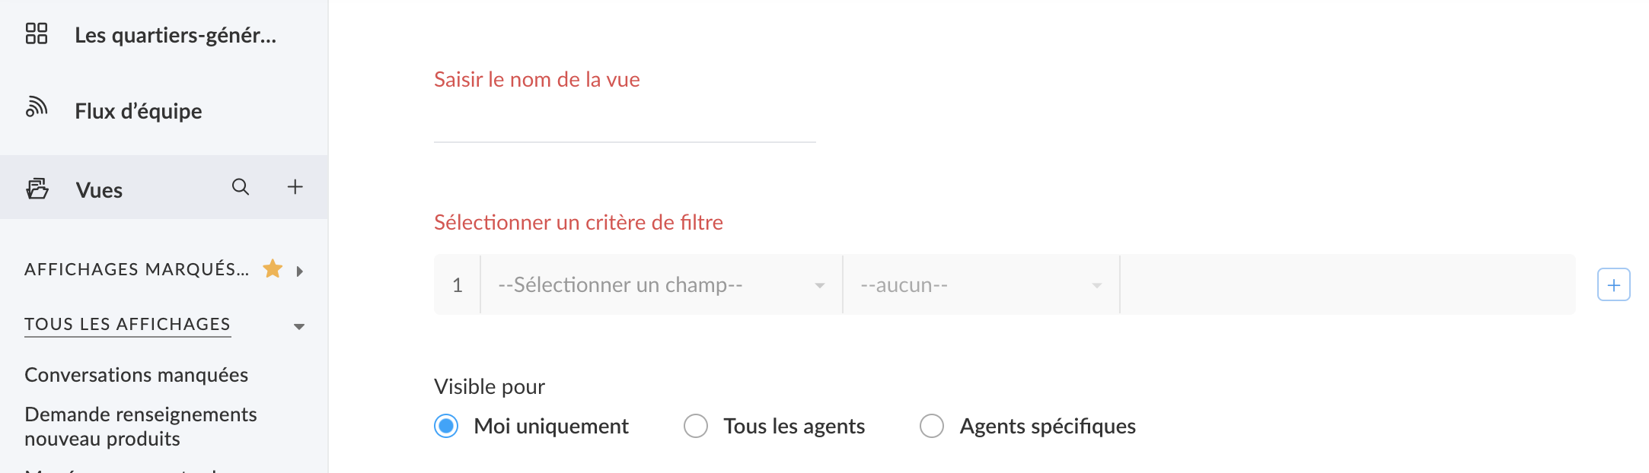Search views with the magnifier icon
1649x473 pixels.
241,187
